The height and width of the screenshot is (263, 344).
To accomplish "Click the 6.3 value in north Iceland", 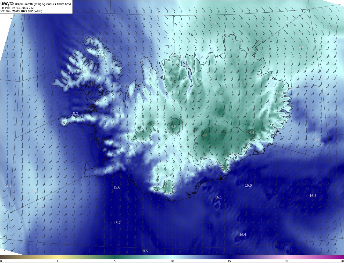I will [x=175, y=76].
